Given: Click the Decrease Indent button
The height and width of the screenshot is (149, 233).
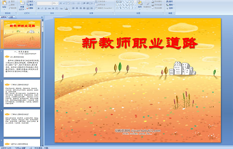Looking at the screenshot, I should point(84,3).
